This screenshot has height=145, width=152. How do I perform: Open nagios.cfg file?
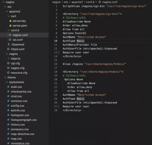click(18, 68)
